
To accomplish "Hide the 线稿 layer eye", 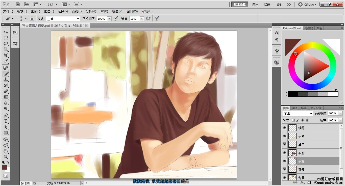I will (285, 128).
